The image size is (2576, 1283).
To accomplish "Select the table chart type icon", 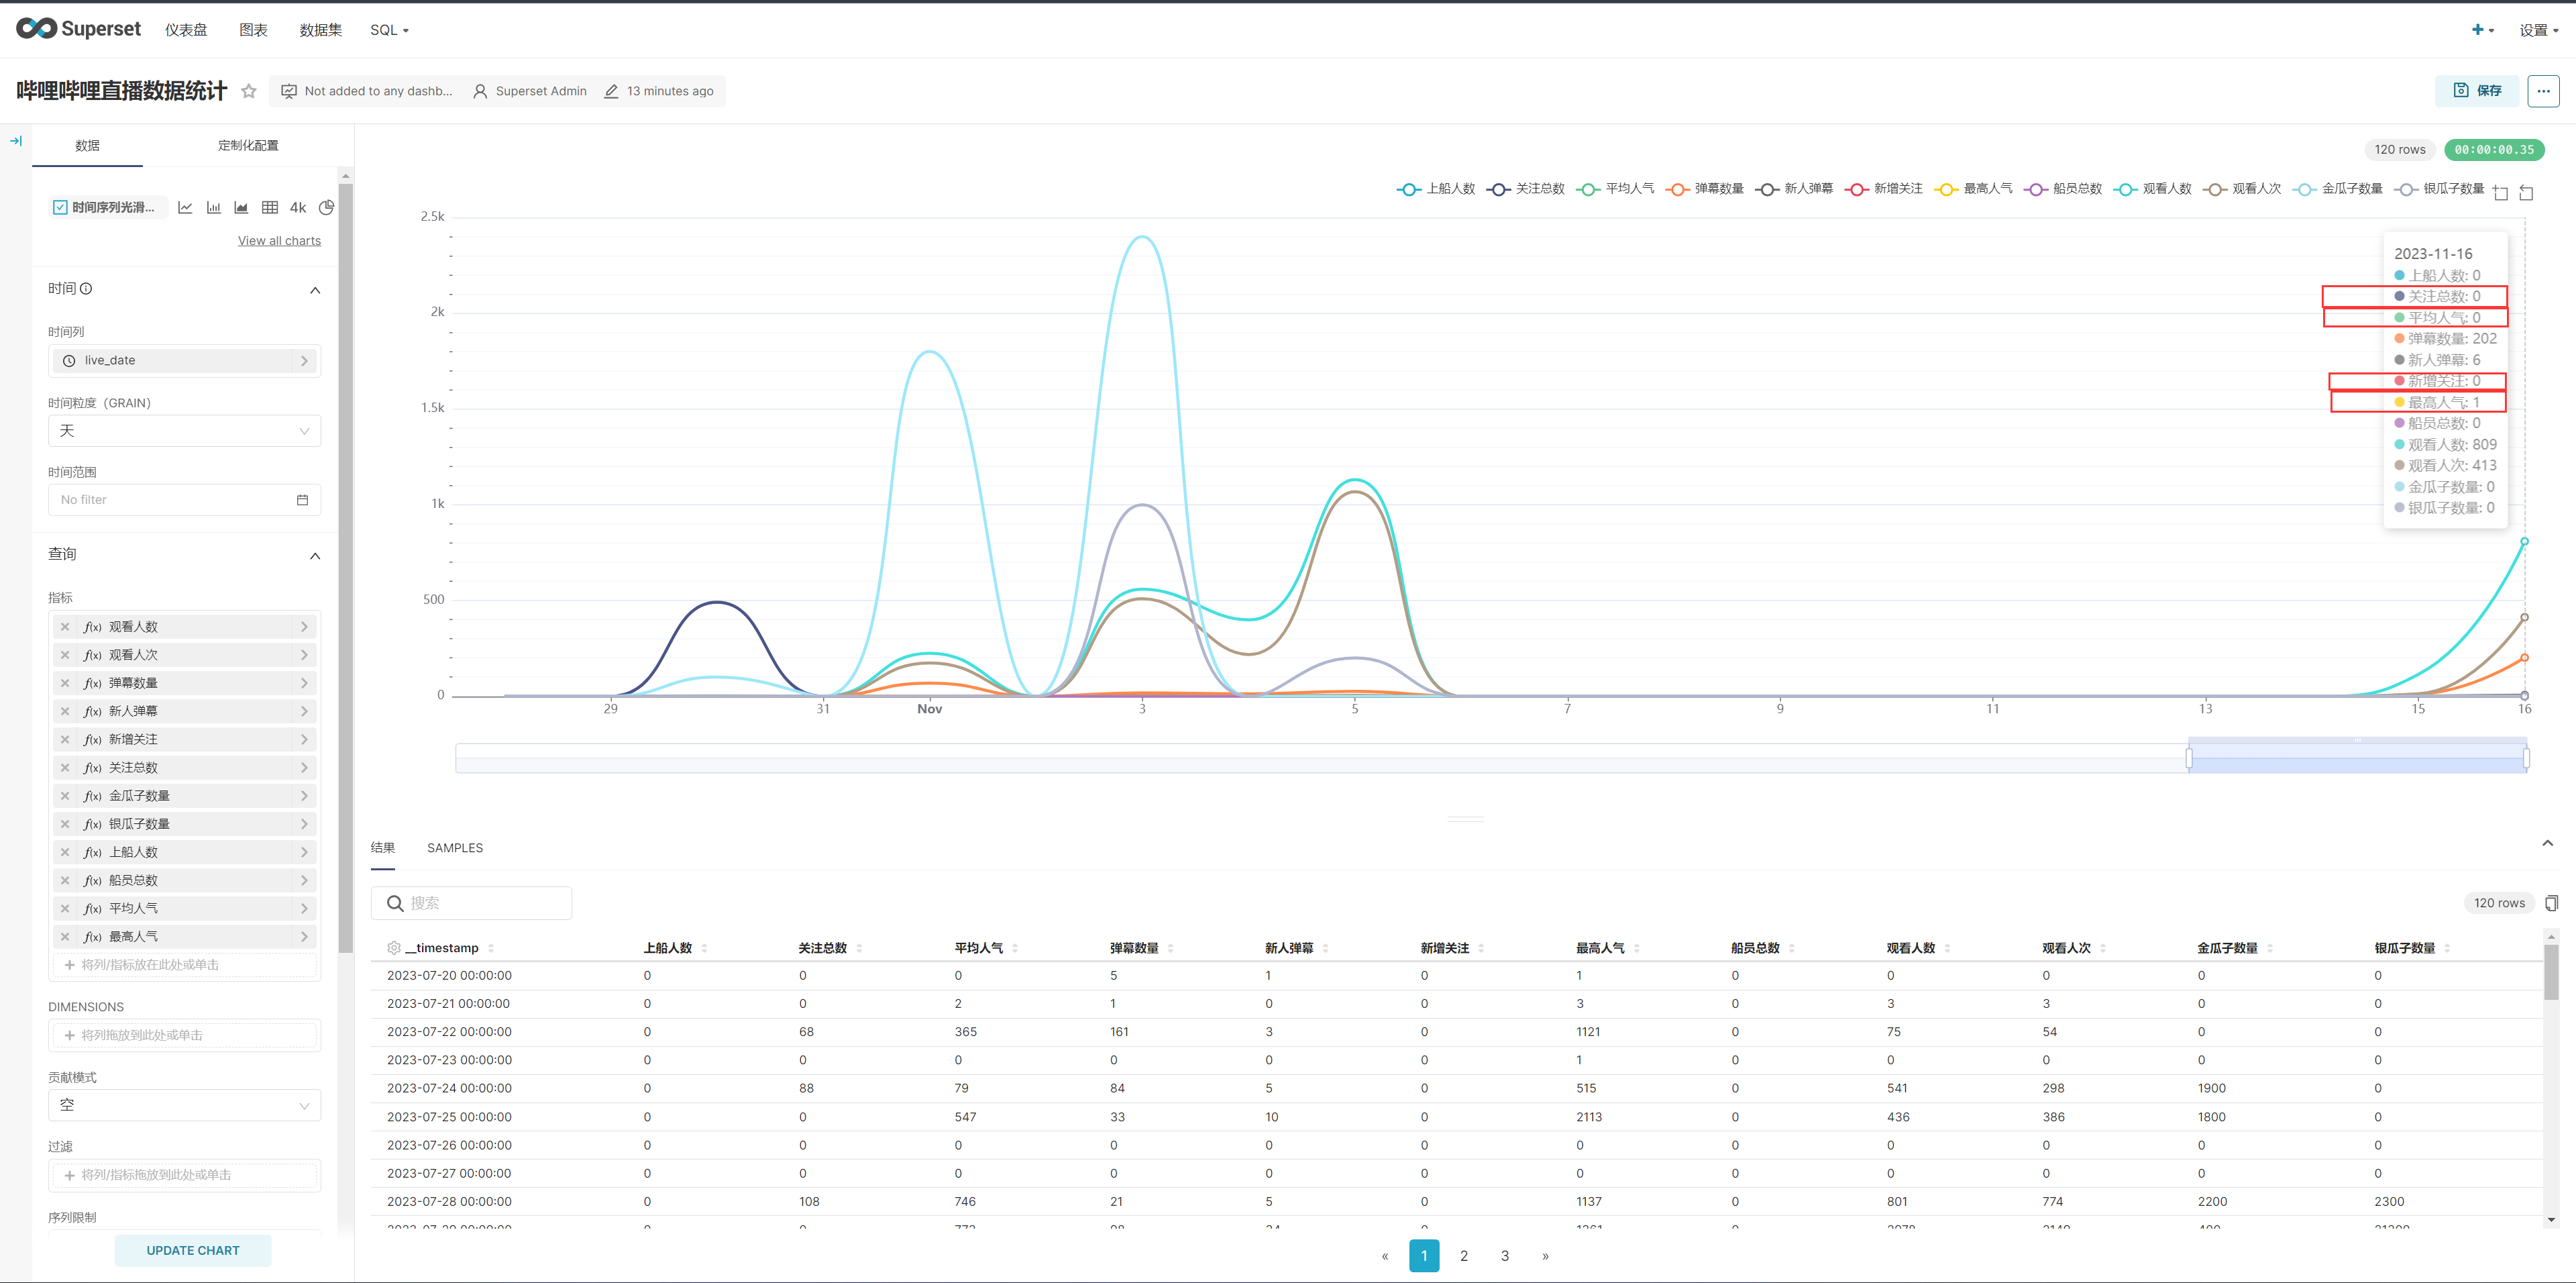I will [270, 207].
